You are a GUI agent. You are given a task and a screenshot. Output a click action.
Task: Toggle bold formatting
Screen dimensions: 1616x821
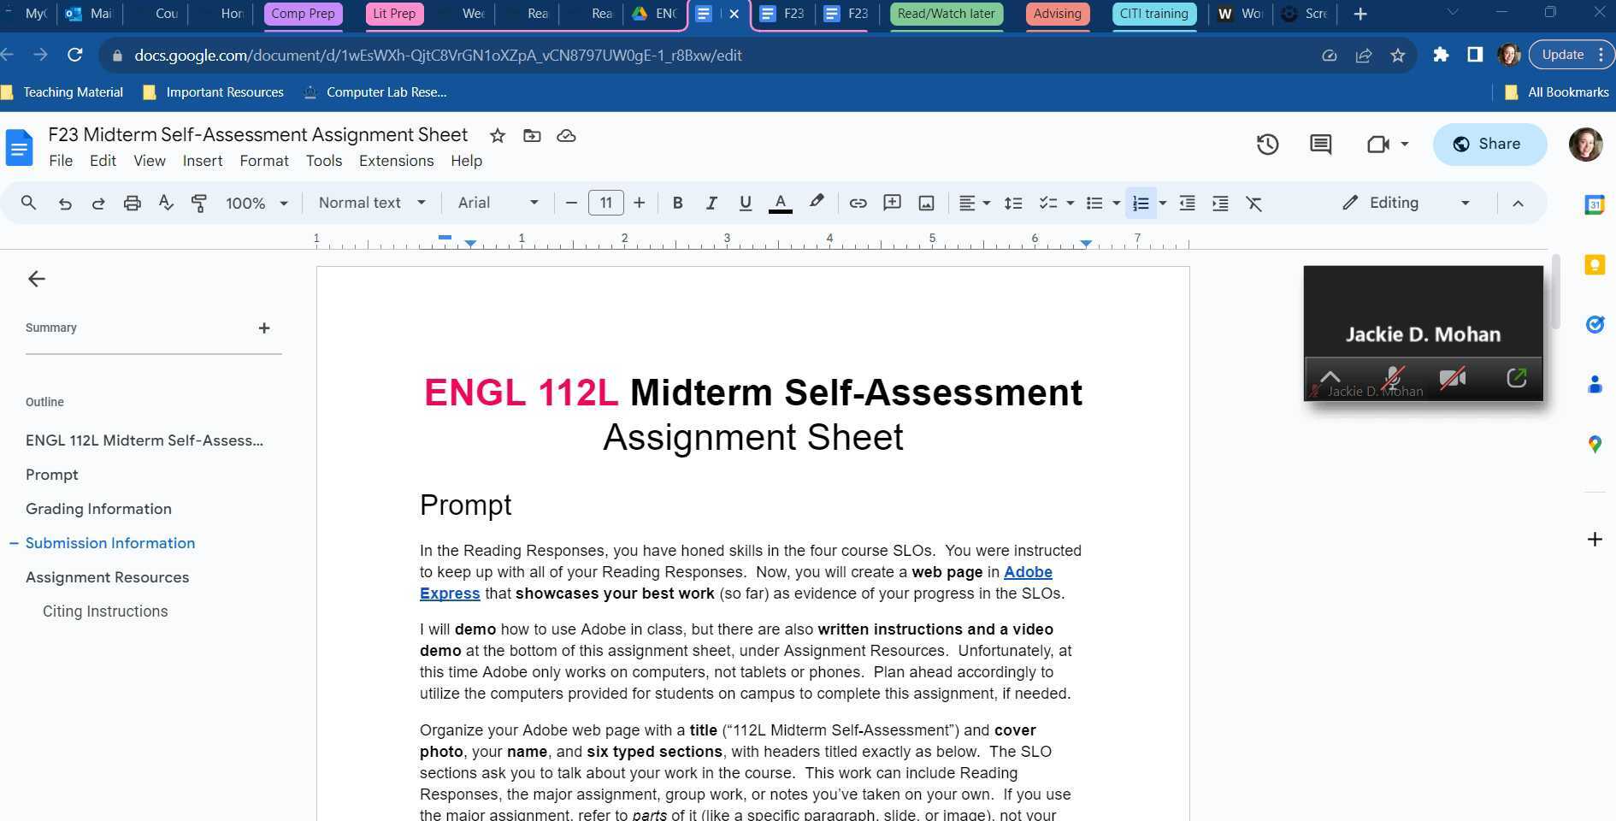[x=677, y=203]
